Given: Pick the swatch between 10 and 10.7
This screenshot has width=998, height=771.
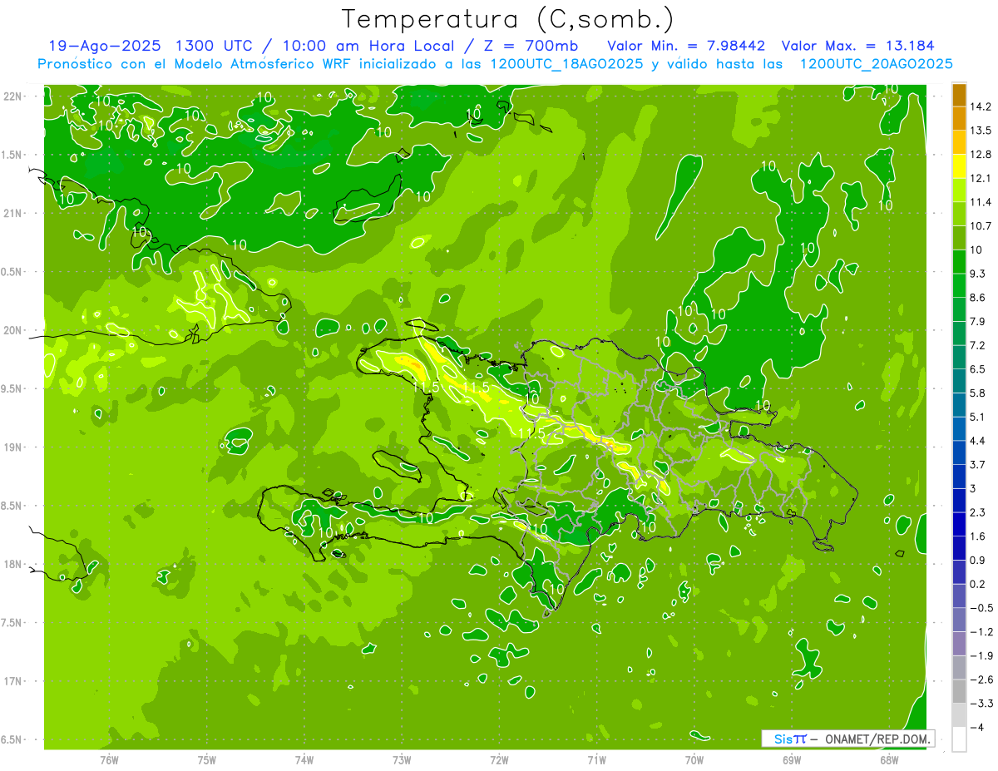Looking at the screenshot, I should [x=959, y=238].
